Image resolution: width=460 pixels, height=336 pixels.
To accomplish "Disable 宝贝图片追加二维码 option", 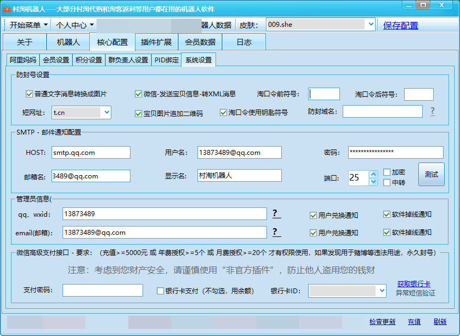I will click(x=139, y=113).
